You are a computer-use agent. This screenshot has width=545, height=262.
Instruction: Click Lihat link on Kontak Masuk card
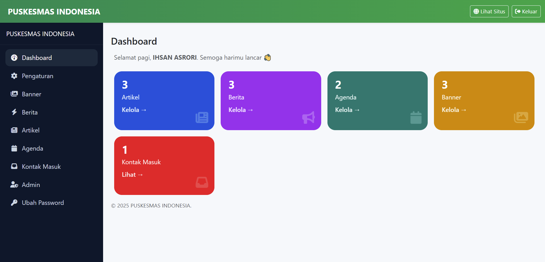[132, 174]
